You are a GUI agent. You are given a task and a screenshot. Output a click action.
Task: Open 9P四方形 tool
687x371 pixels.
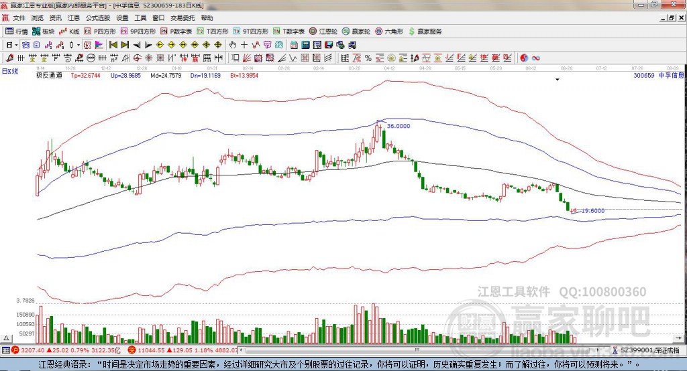[138, 31]
